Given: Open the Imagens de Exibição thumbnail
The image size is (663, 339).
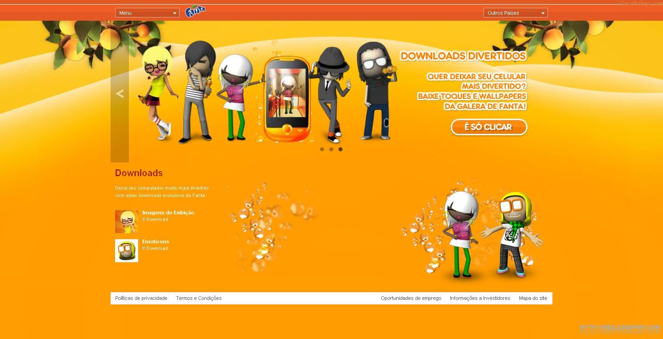Looking at the screenshot, I should click(x=127, y=222).
